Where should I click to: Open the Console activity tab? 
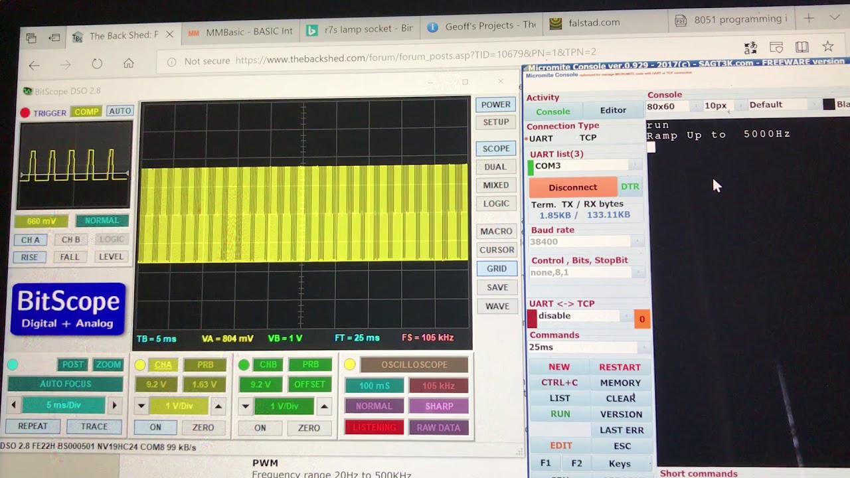pos(553,112)
